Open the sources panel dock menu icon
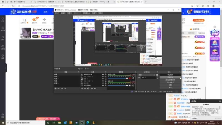 click(x=105, y=72)
